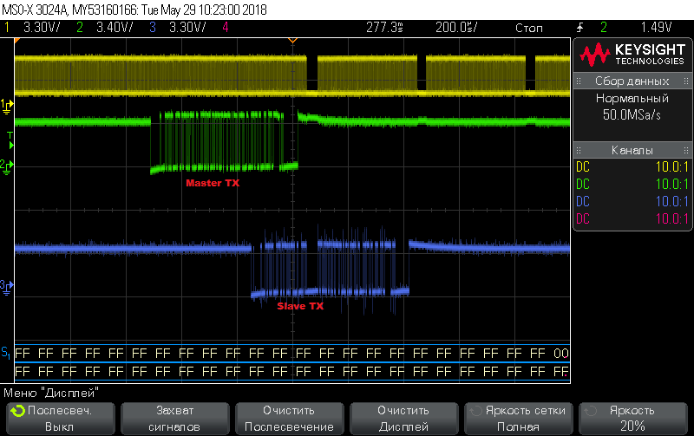Select the 200.0 timebase scale readout

[x=455, y=28]
